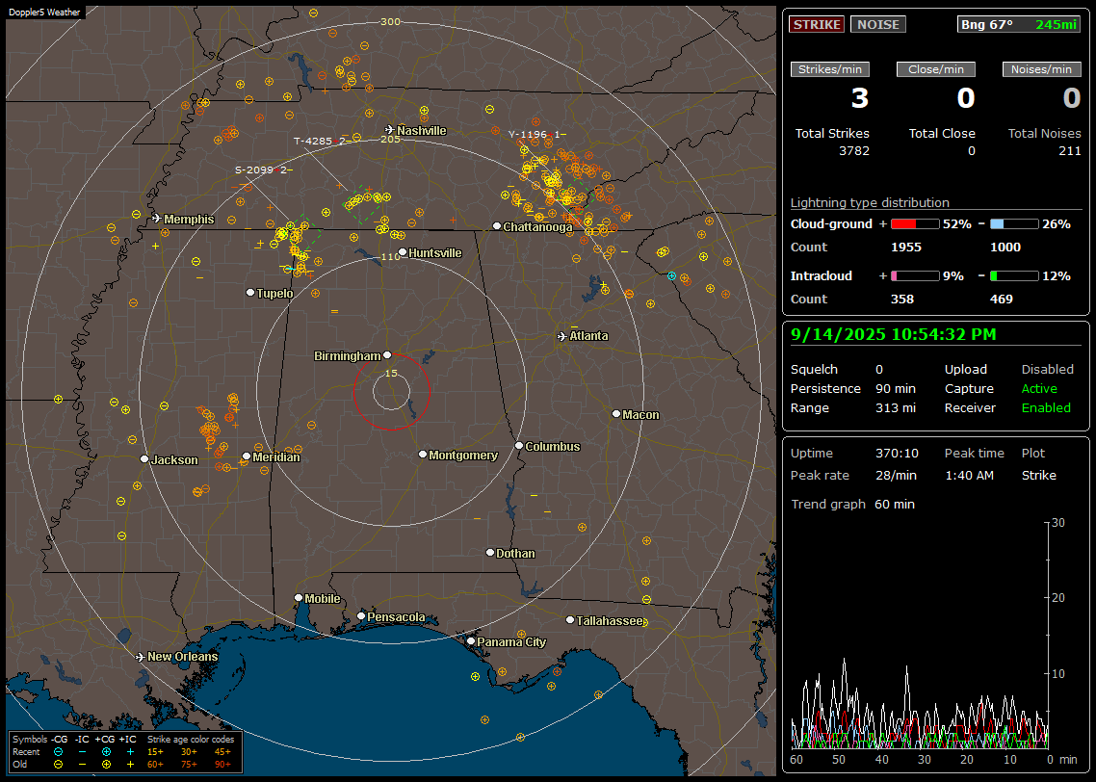Click the Old +IC yellow plus legend symbol
Viewport: 1096px width, 782px height.
(x=130, y=765)
